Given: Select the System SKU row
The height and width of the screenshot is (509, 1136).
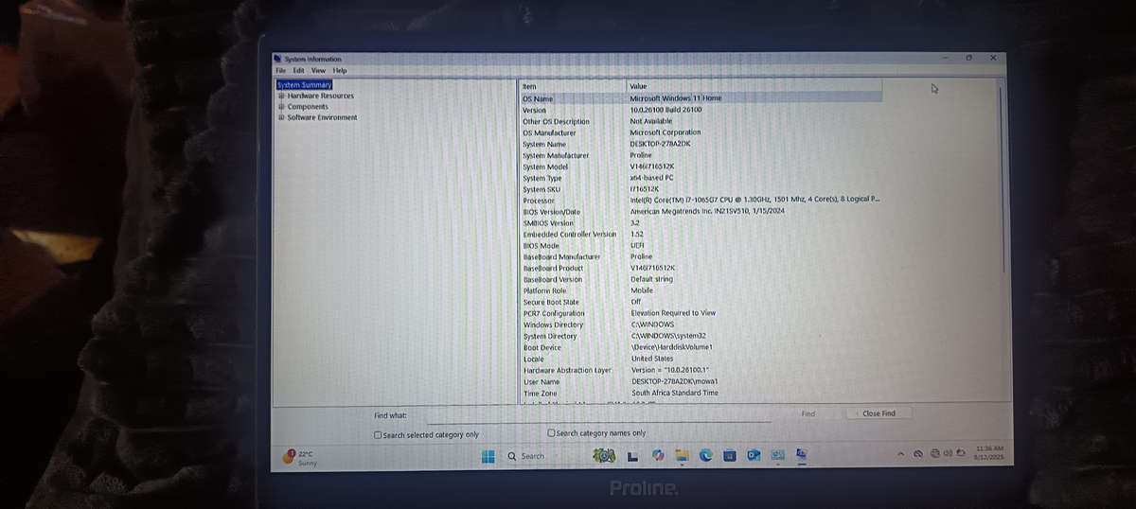Looking at the screenshot, I should [701, 189].
